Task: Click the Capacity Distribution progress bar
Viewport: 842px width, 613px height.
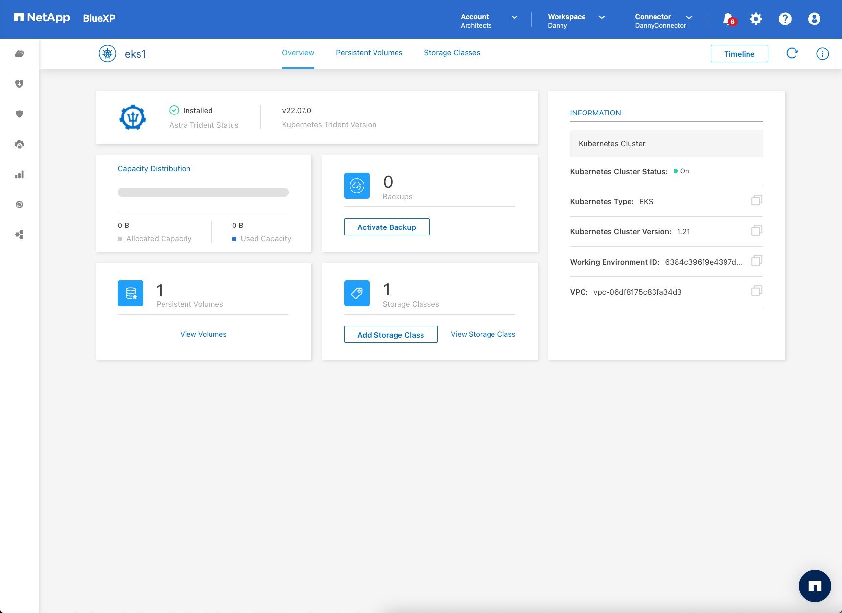Action: 203,192
